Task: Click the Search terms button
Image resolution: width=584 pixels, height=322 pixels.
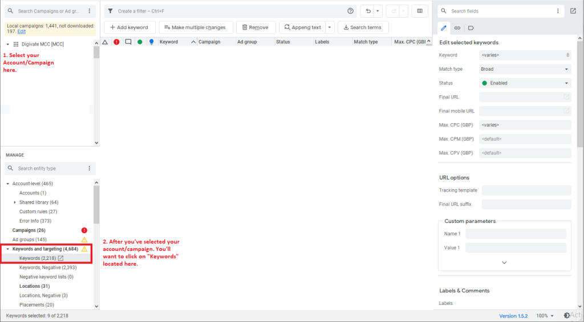Action: point(363,27)
